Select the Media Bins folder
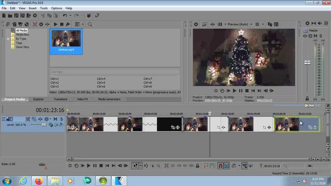Image resolution: width=331 pixels, height=186 pixels. click(x=22, y=35)
